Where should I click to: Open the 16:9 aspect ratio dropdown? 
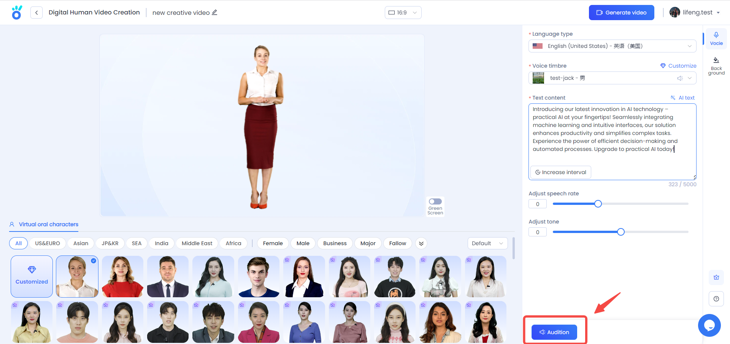(403, 13)
